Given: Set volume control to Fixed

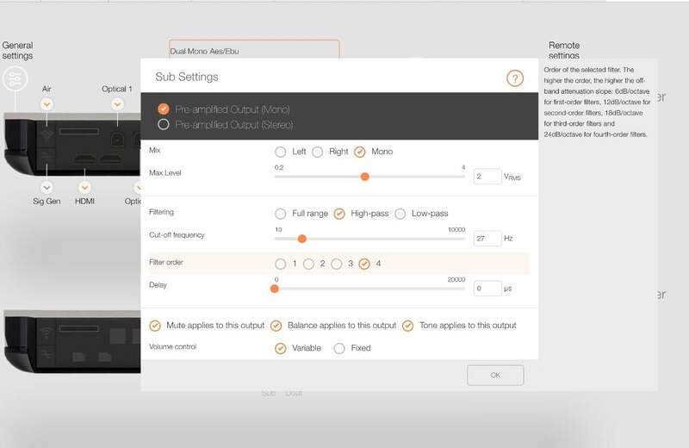Looking at the screenshot, I should pos(339,348).
